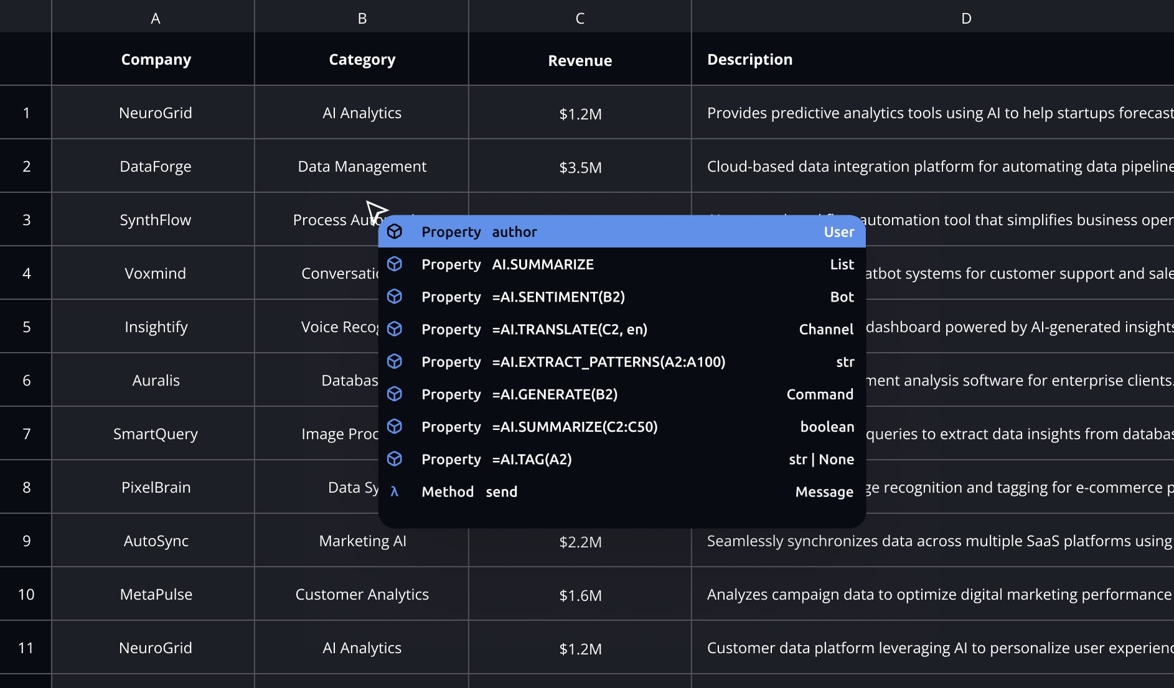This screenshot has width=1174, height=688.
Task: Click the cube icon beside AI.SUMMARIZE List entry
Action: [395, 264]
